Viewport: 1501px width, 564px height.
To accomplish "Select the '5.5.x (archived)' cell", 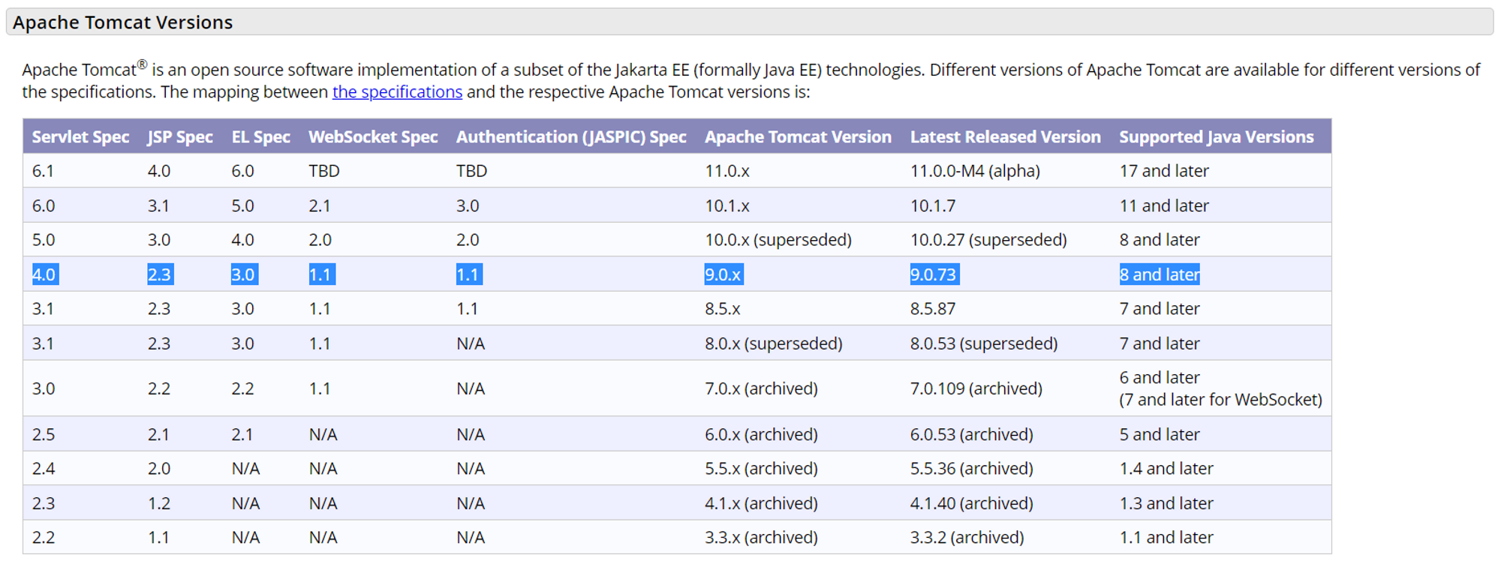I will point(761,469).
